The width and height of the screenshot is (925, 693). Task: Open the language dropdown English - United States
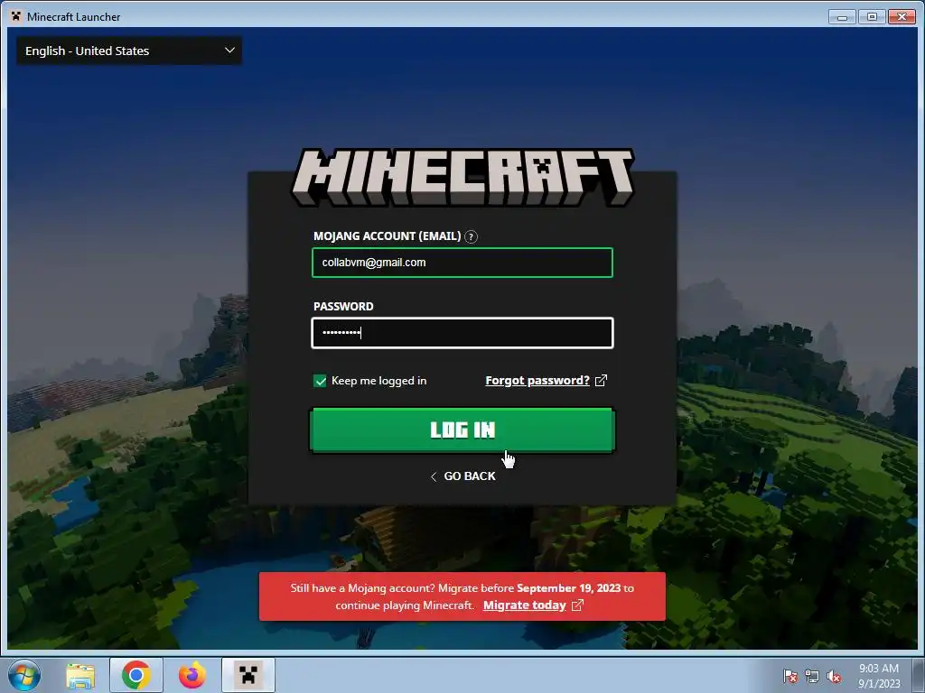129,51
